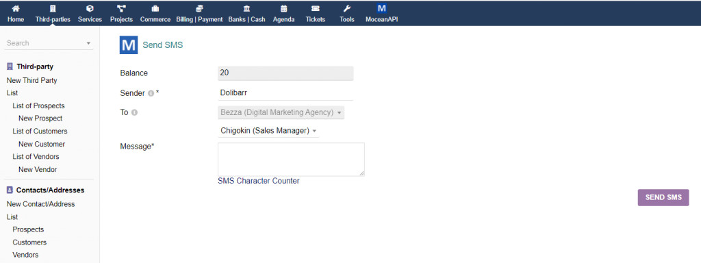701x263 pixels.
Task: Open the contacts Customers link
Action: click(29, 242)
